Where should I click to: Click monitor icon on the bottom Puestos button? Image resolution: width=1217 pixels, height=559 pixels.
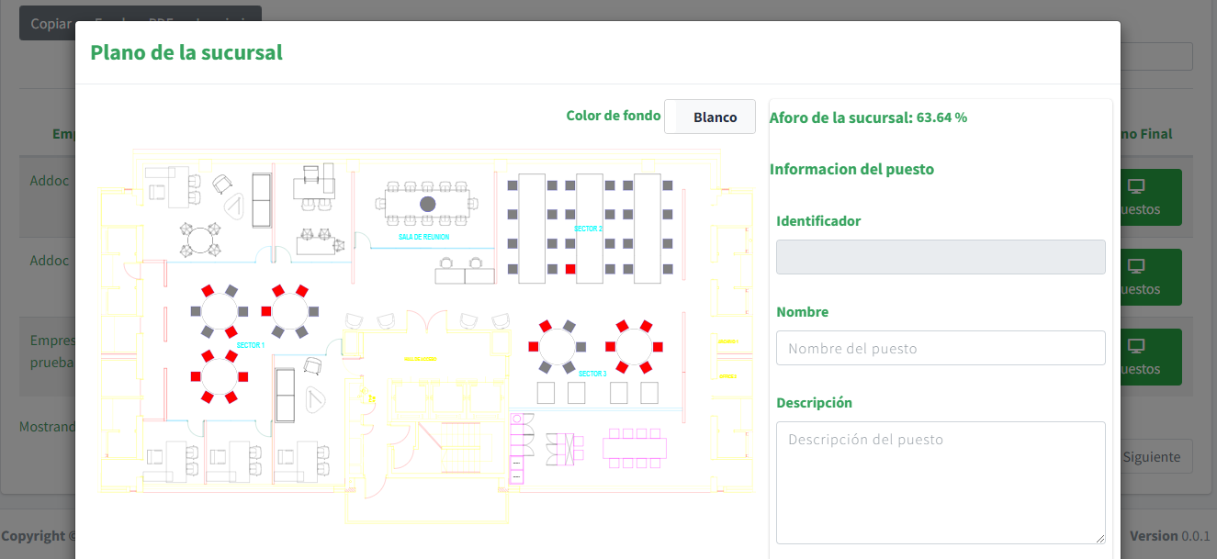coord(1136,346)
